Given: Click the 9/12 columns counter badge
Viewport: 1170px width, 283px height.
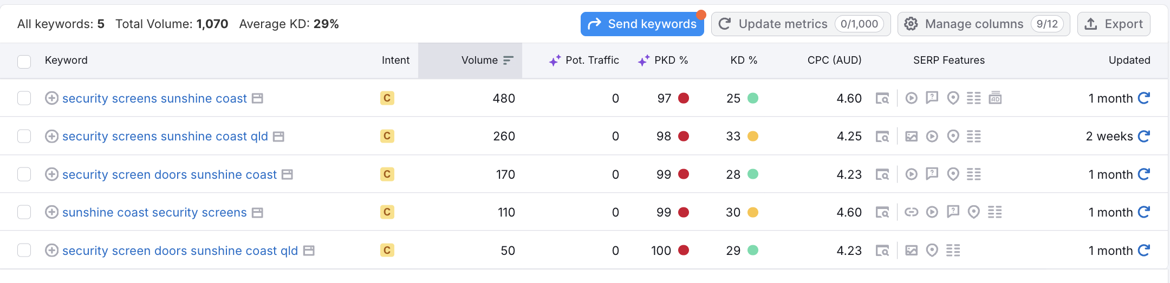Looking at the screenshot, I should coord(1047,24).
